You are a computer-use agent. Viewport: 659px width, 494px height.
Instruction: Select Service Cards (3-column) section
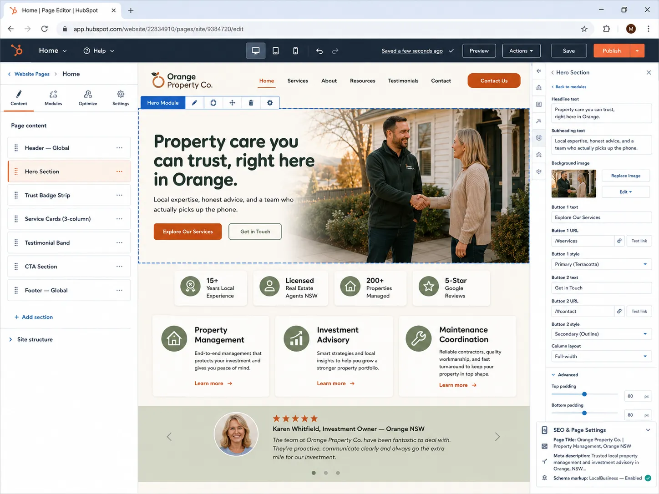tap(69, 219)
